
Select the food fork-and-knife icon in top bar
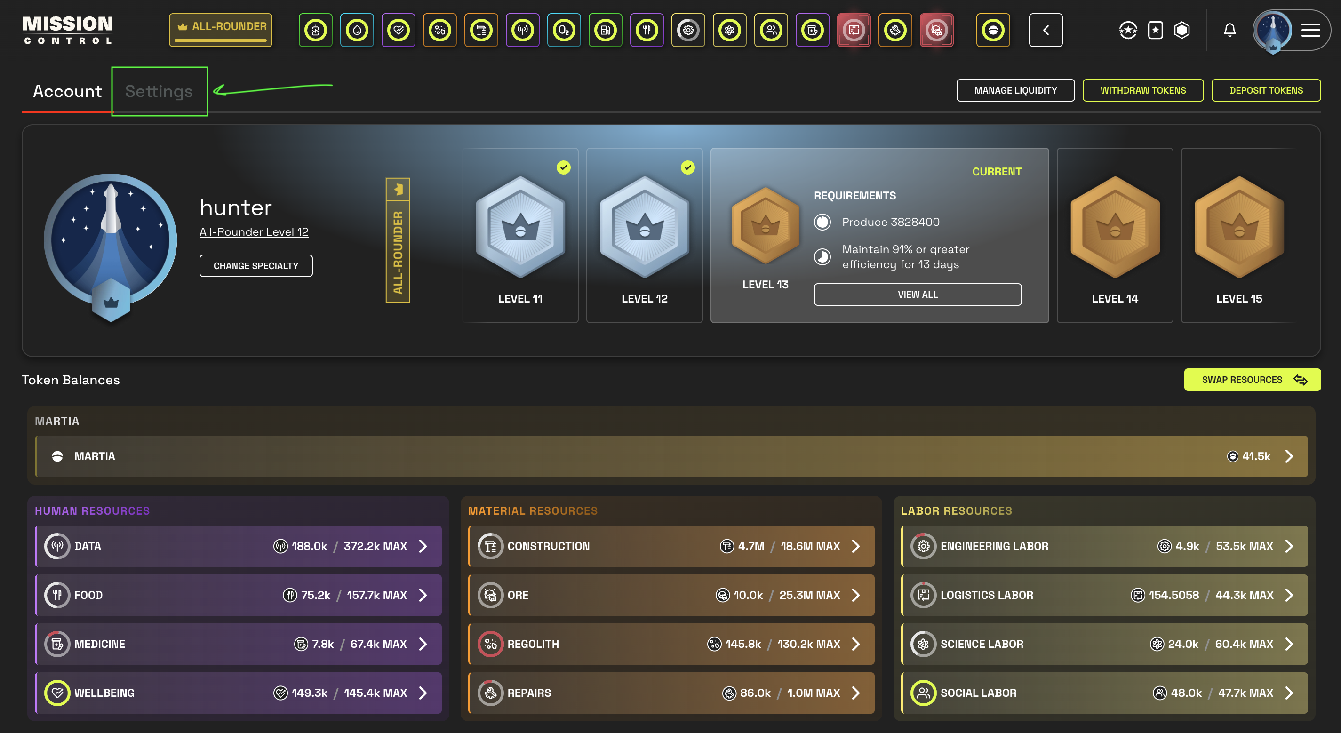tap(647, 30)
